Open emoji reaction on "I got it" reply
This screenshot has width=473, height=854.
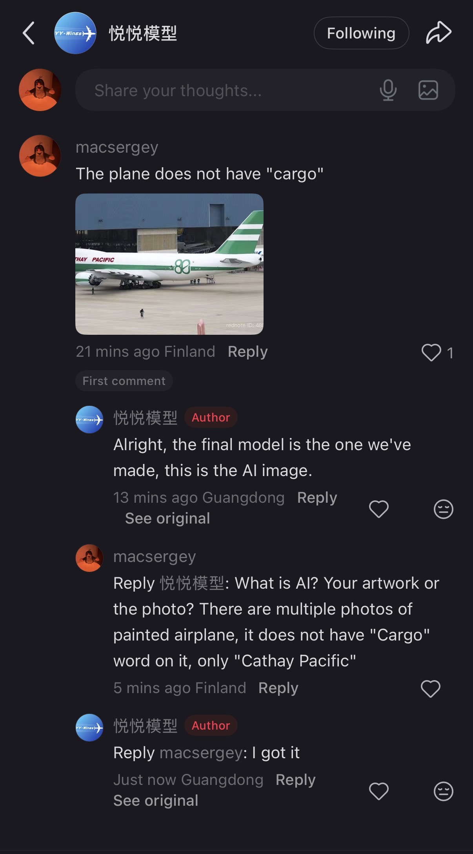click(443, 791)
